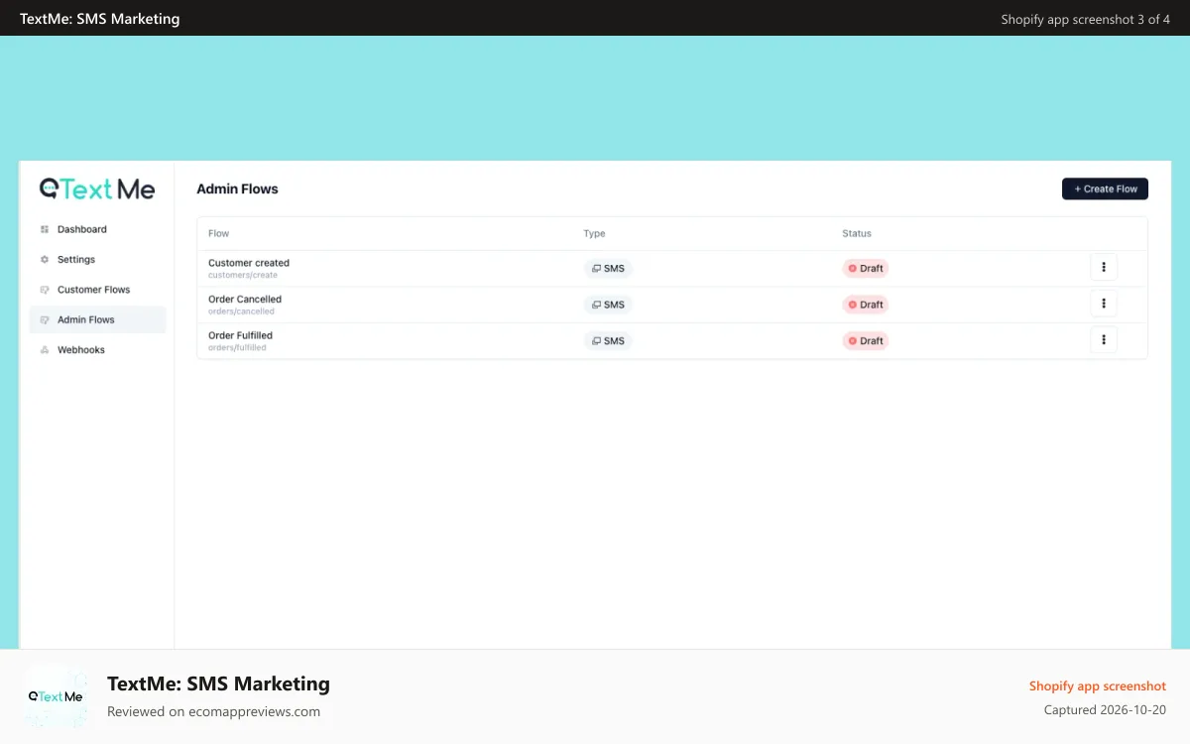Click the orders/fulfilled trigger text
1190x744 pixels.
click(238, 347)
